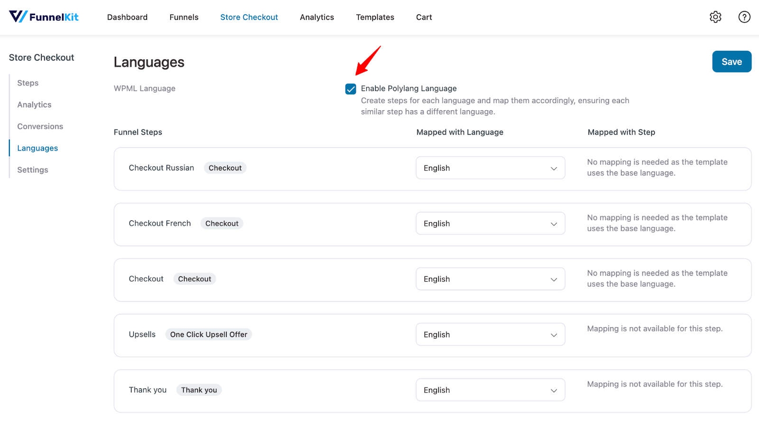Open the Templates menu

point(375,17)
